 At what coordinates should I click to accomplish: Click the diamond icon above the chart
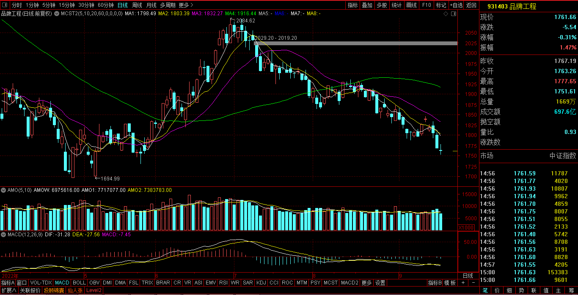click(446, 14)
